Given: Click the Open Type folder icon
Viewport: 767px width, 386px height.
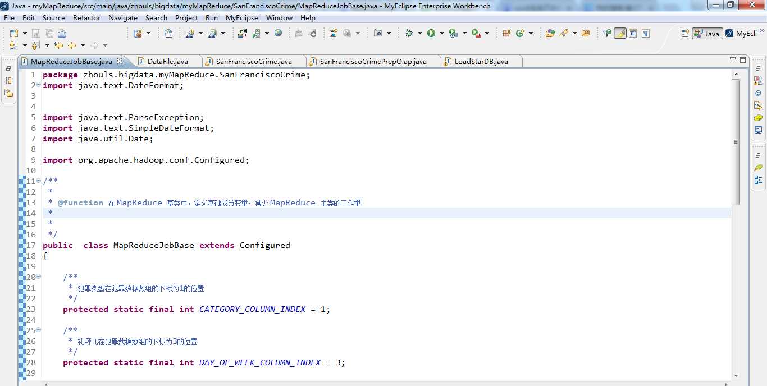Looking at the screenshot, I should (x=550, y=33).
